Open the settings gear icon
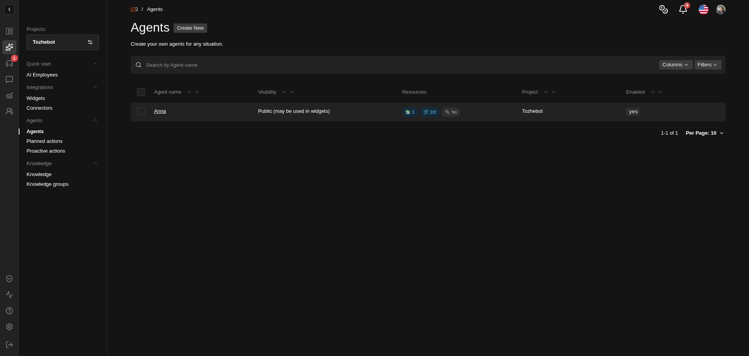Image resolution: width=749 pixels, height=356 pixels. pyautogui.click(x=9, y=327)
